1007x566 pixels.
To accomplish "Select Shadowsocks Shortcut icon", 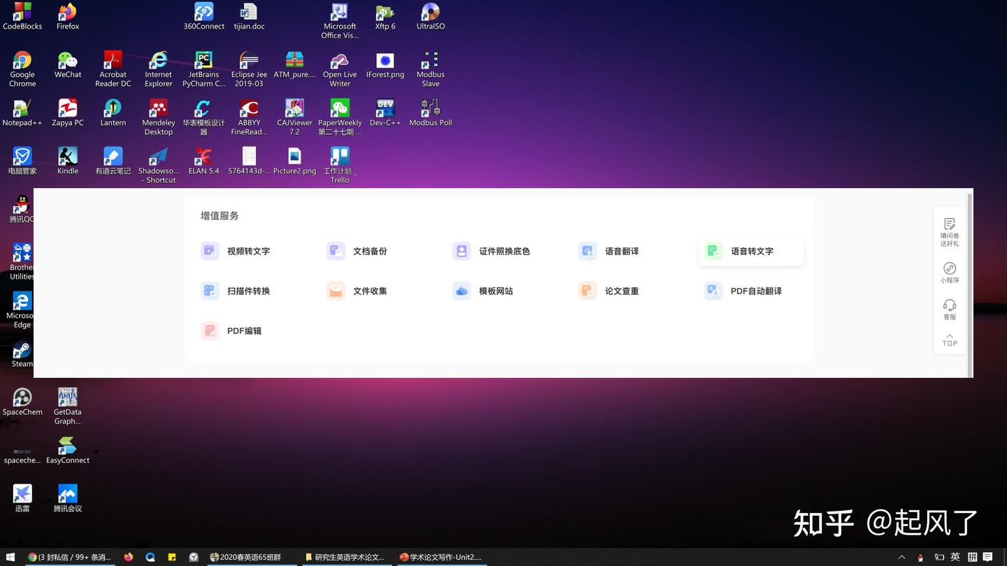I will point(159,166).
